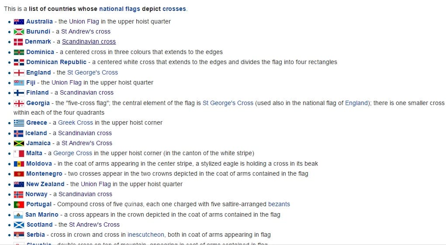Open the St George's Cross link beside England
This screenshot has height=245, width=446.
pyautogui.click(x=93, y=72)
